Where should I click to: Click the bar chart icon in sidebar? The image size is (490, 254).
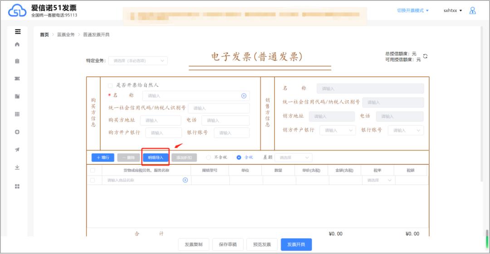click(x=17, y=96)
